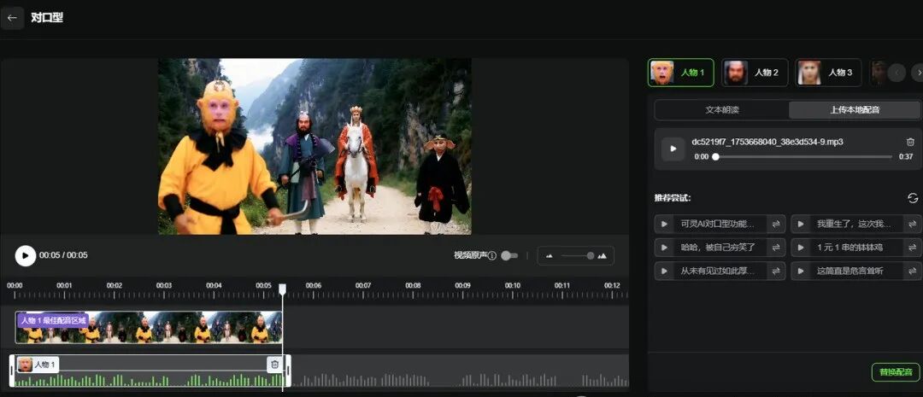
Task: Delete the uploaded mp3 file via the trash icon
Action: (x=910, y=142)
